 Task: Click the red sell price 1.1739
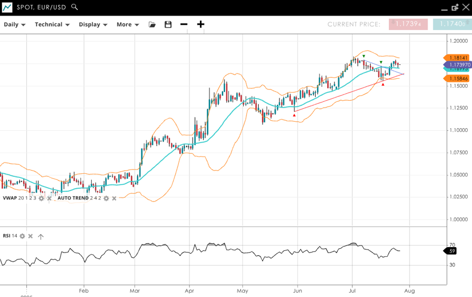408,24
